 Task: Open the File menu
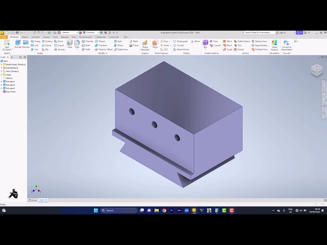point(4,37)
